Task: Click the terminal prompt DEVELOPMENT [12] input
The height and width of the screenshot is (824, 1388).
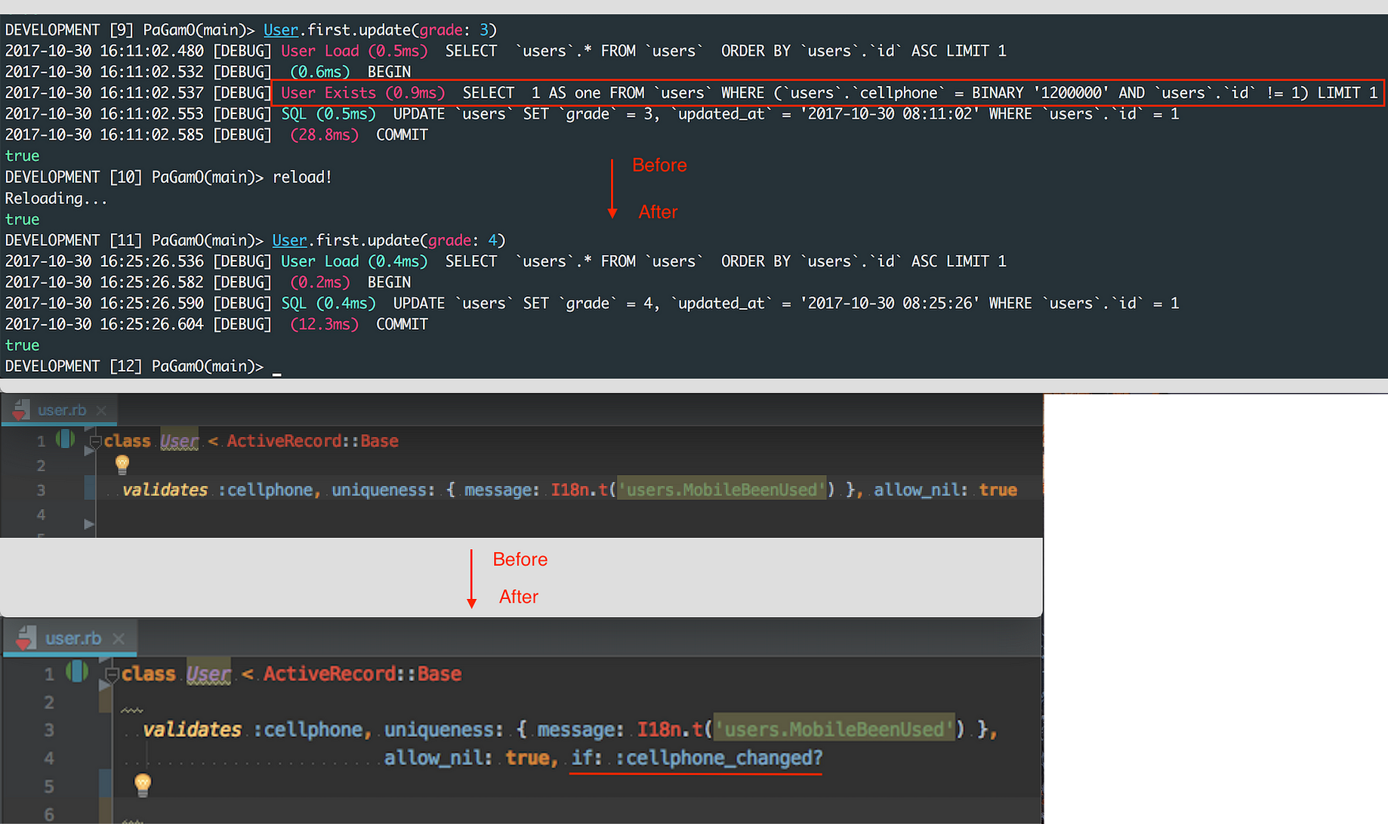Action: [x=276, y=367]
